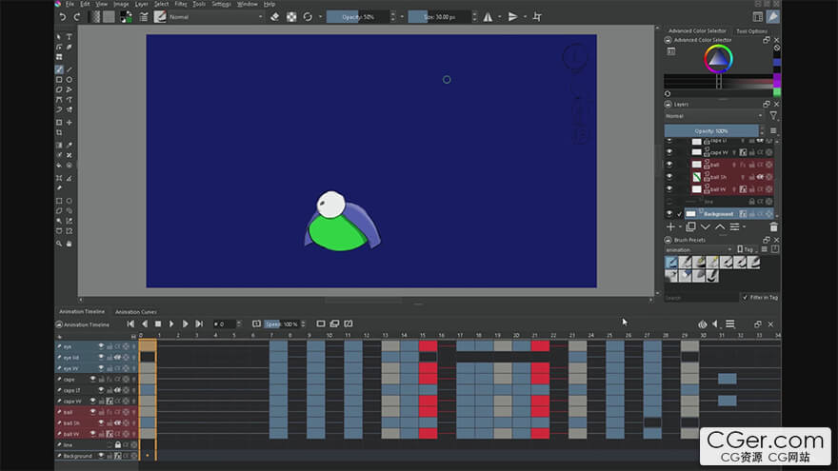
Task: Open the Layer menu
Action: [x=141, y=4]
